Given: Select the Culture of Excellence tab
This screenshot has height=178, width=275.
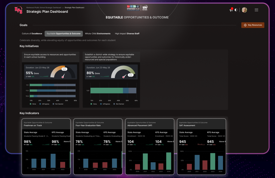Looking at the screenshot, I should click(32, 34).
